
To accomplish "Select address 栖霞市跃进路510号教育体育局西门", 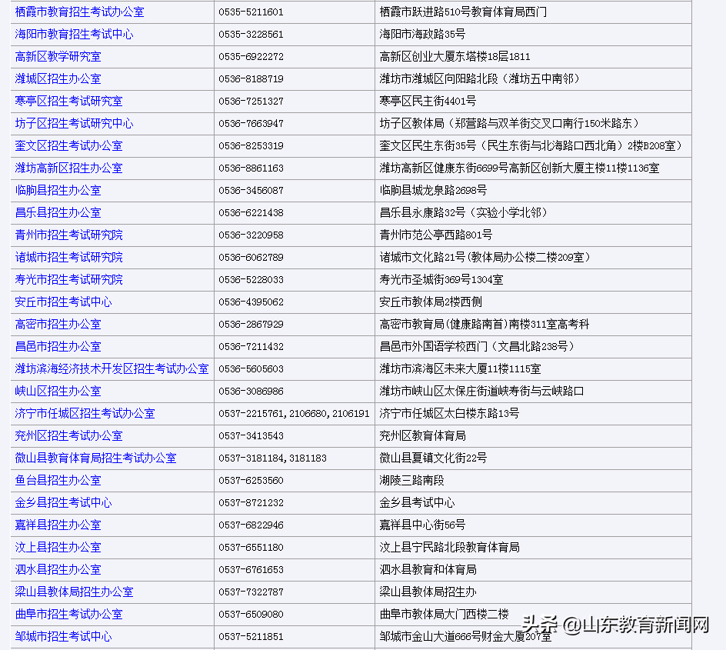I will click(x=463, y=12).
